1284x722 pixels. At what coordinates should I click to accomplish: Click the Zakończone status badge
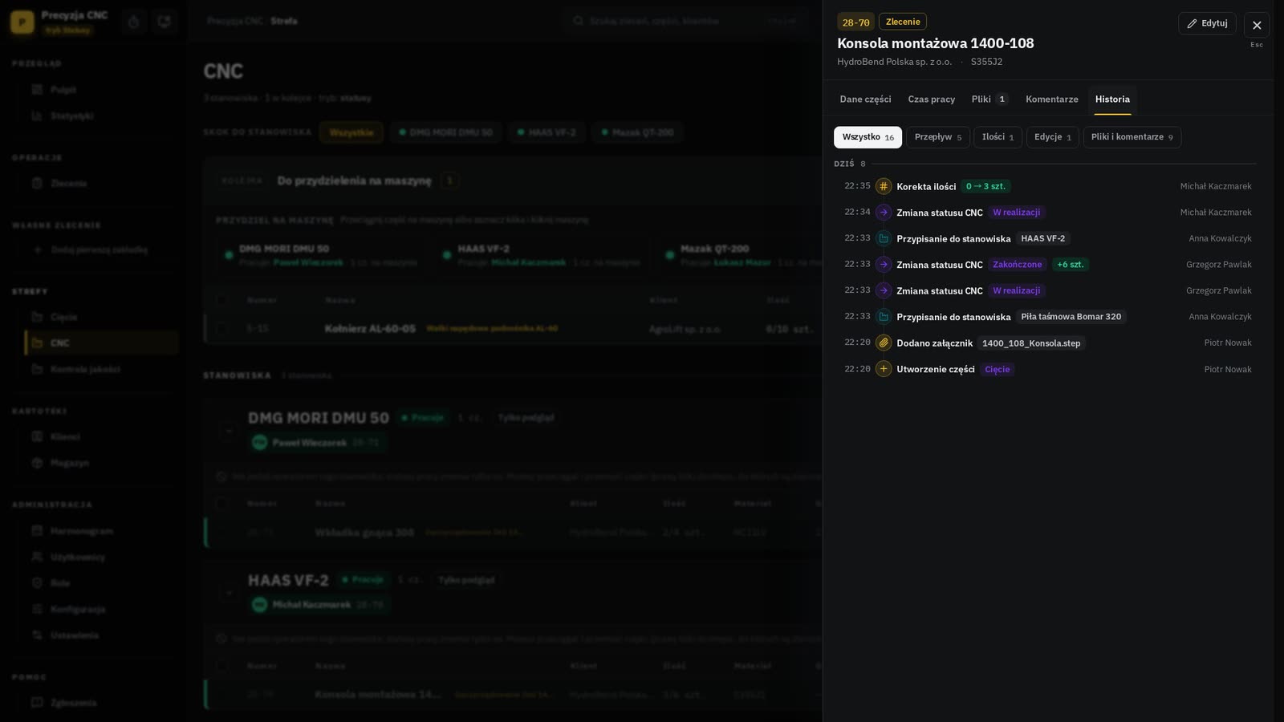pos(1017,265)
